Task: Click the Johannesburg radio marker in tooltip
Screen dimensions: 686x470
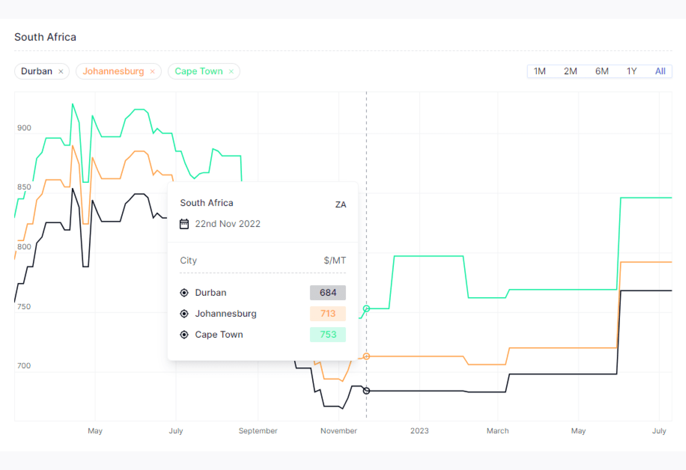Action: pos(184,313)
